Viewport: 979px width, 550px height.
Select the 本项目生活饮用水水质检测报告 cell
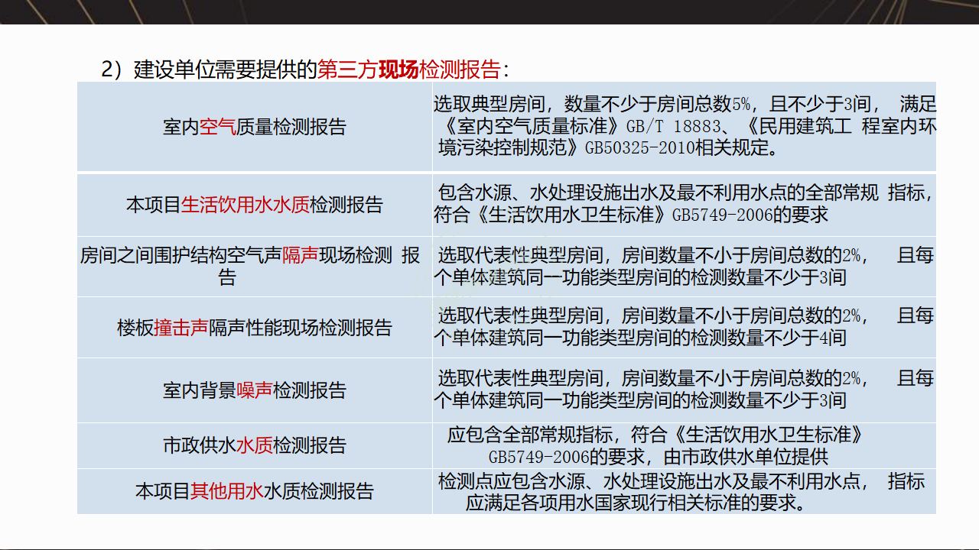[255, 205]
